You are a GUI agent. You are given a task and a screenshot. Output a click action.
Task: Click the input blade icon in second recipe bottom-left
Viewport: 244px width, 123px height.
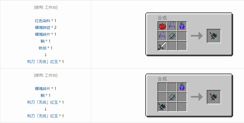tap(162, 107)
